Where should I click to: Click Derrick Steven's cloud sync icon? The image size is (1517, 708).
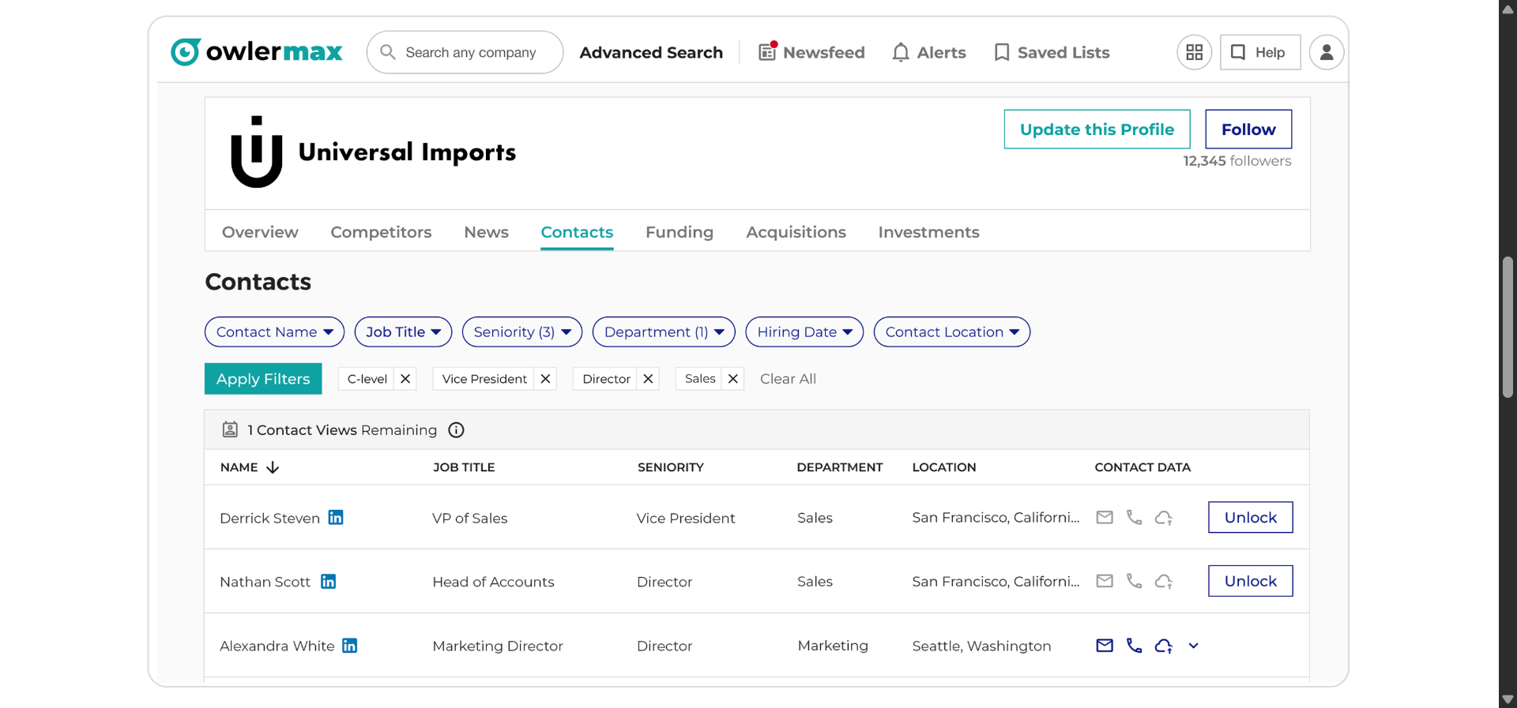pos(1164,518)
